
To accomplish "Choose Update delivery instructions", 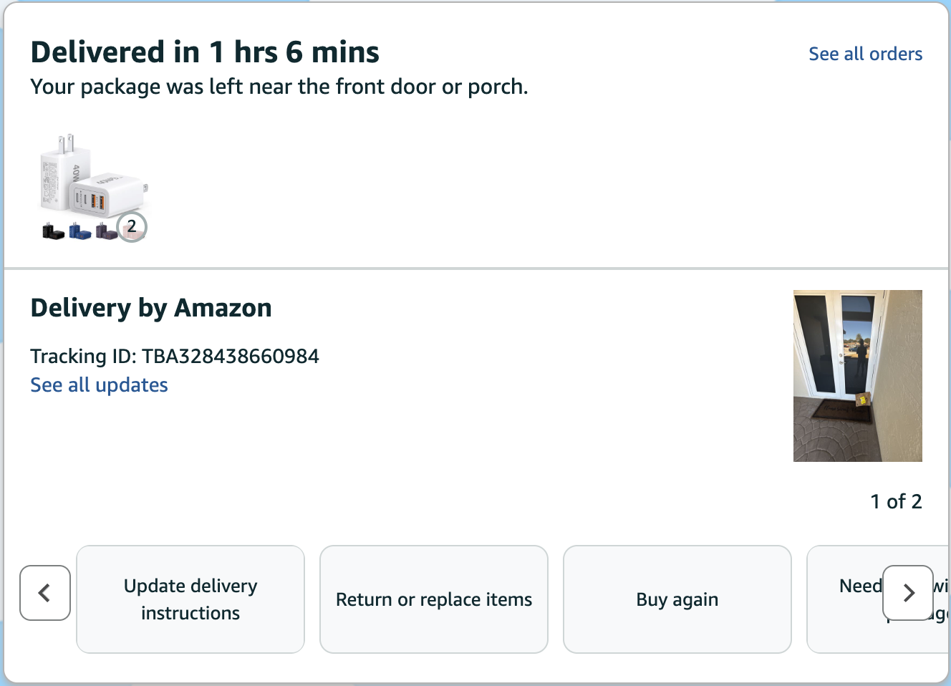I will pyautogui.click(x=190, y=599).
